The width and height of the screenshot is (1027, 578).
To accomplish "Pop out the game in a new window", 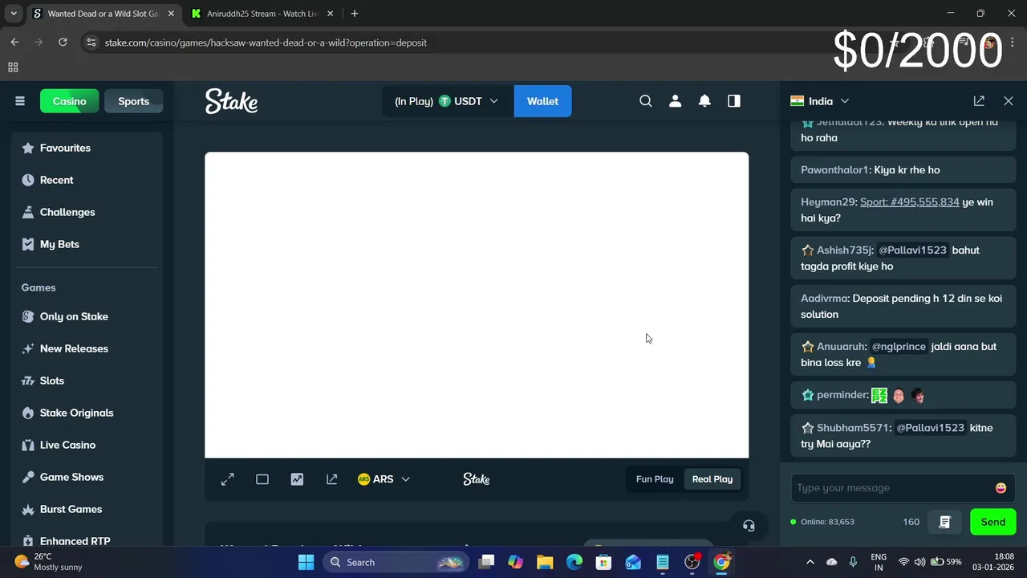I will tap(332, 479).
